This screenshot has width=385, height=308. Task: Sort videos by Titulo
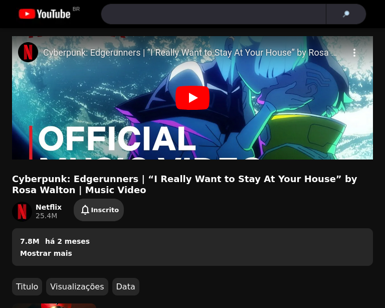point(27,286)
